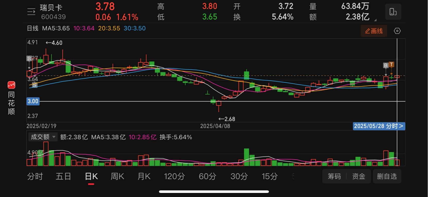Tap the opening price 3.72

[x=286, y=6]
